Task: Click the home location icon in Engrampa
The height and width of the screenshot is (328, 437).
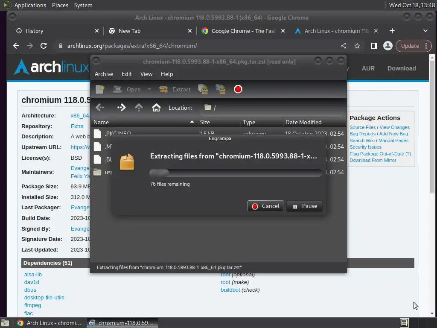Action: [x=156, y=107]
